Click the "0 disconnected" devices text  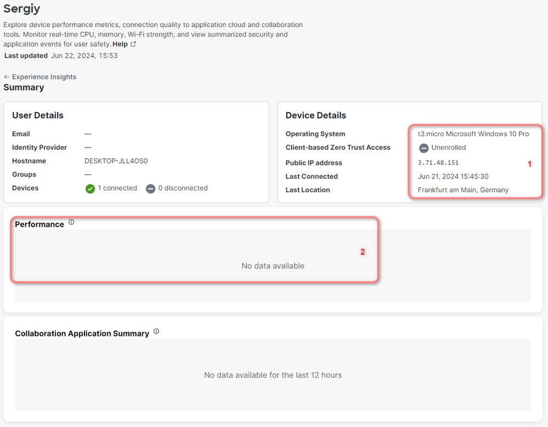click(183, 188)
